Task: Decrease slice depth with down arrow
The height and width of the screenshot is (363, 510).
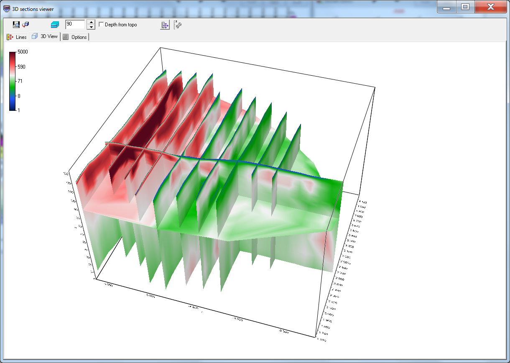Action: click(91, 27)
